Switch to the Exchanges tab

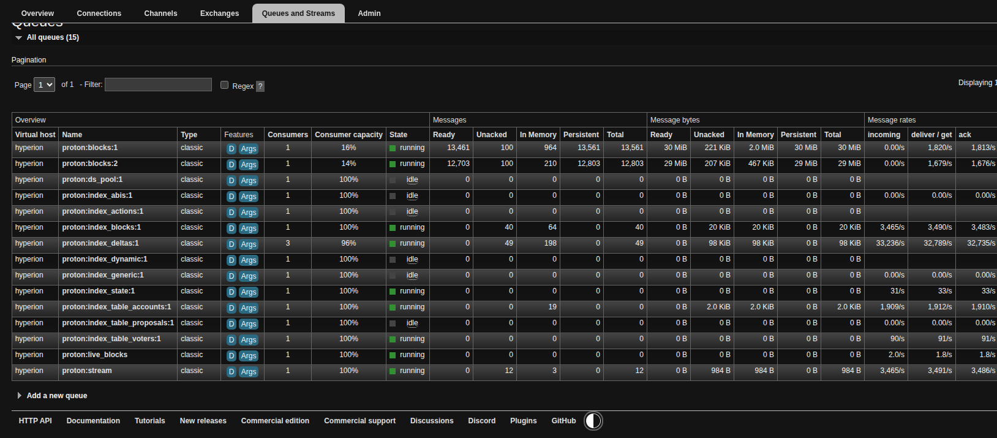219,13
